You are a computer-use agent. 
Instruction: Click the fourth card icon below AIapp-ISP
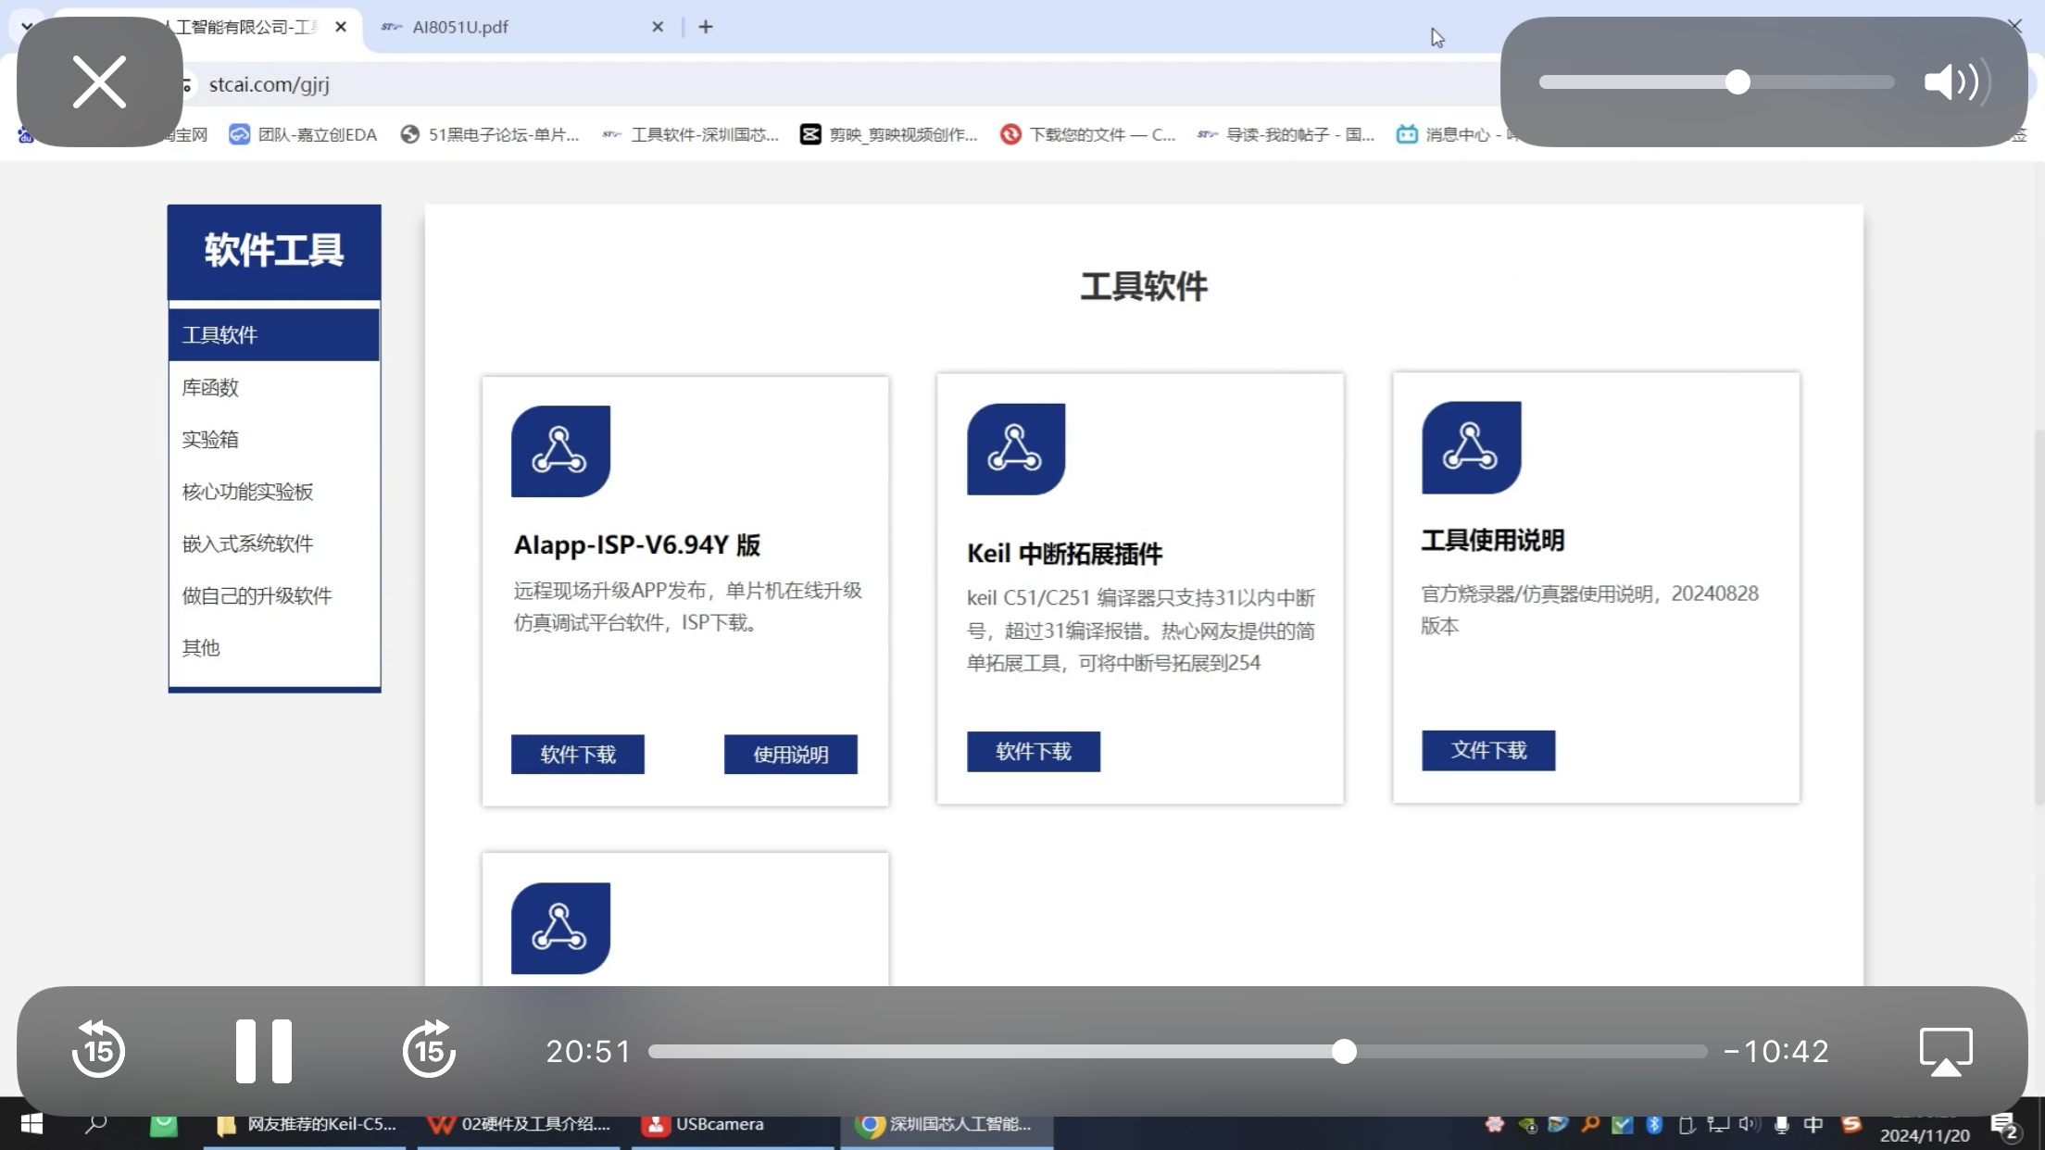coord(560,928)
